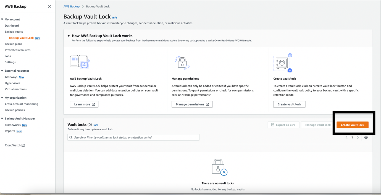This screenshot has height=195, width=381.
Task: Click the magnifier icon in the vault search field
Action: click(71, 137)
